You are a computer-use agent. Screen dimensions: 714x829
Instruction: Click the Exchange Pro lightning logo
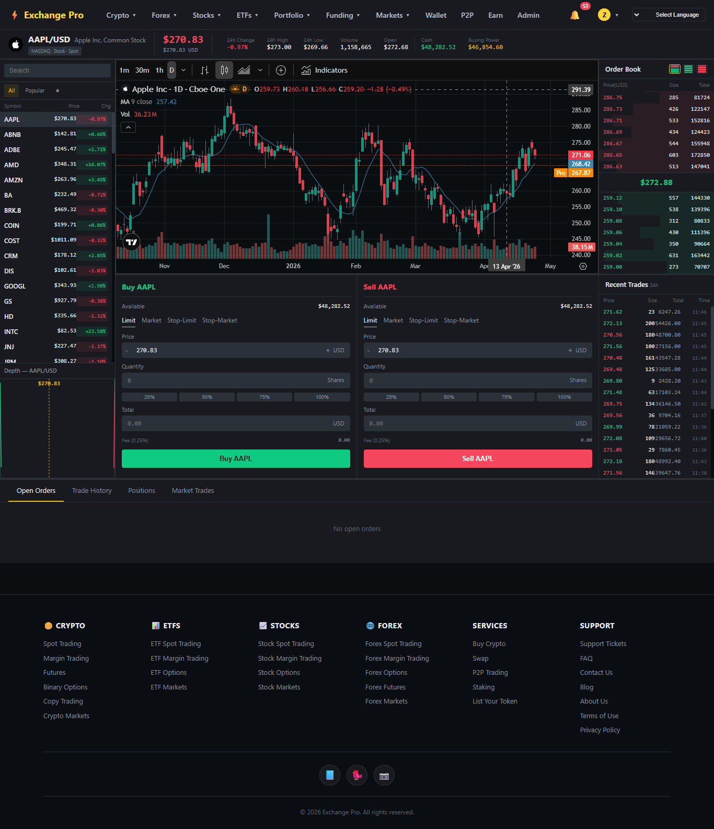click(x=15, y=15)
